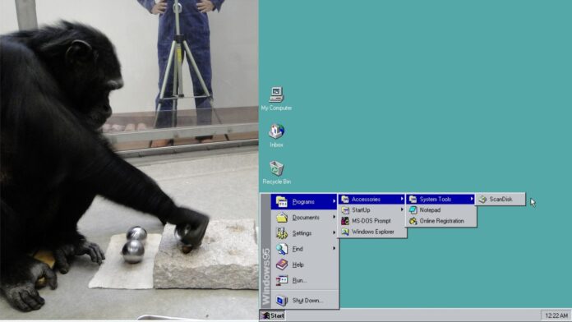Choose Find label in the Start menu
This screenshot has width=572, height=322.
point(298,249)
